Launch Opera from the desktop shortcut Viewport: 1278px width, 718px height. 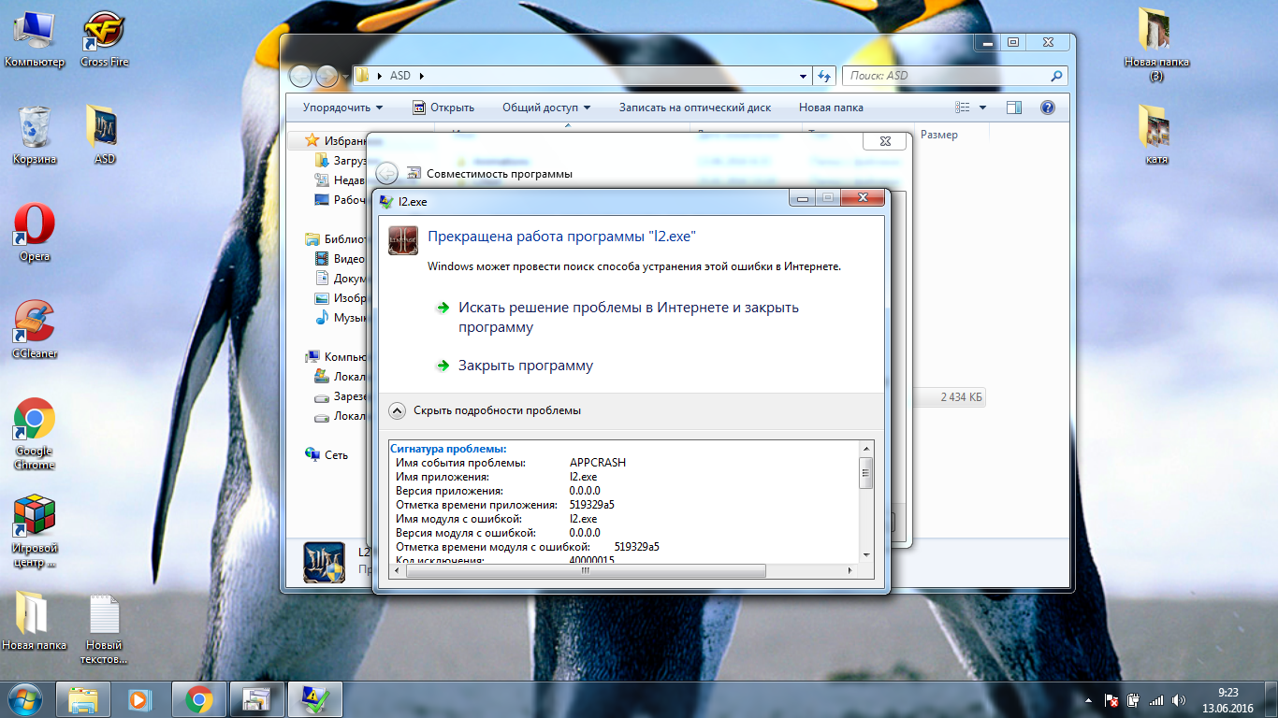[35, 227]
